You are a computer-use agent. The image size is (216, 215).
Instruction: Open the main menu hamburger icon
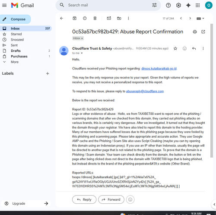coord(4,6)
